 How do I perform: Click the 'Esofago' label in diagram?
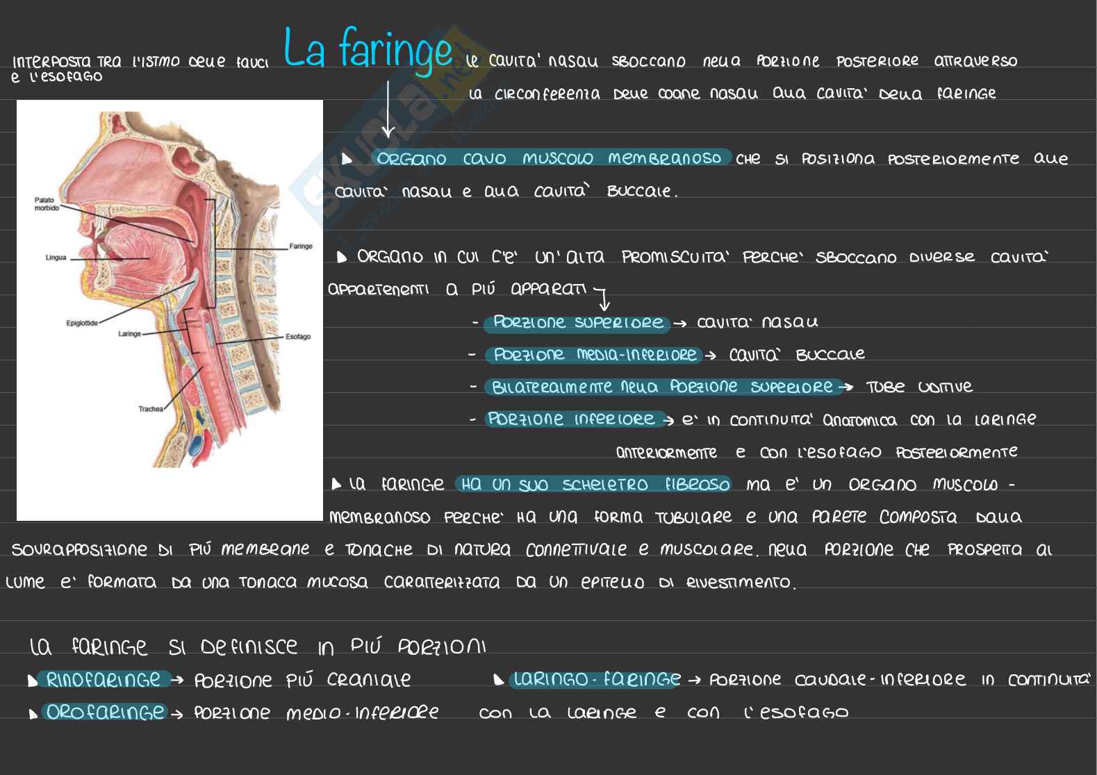point(298,337)
